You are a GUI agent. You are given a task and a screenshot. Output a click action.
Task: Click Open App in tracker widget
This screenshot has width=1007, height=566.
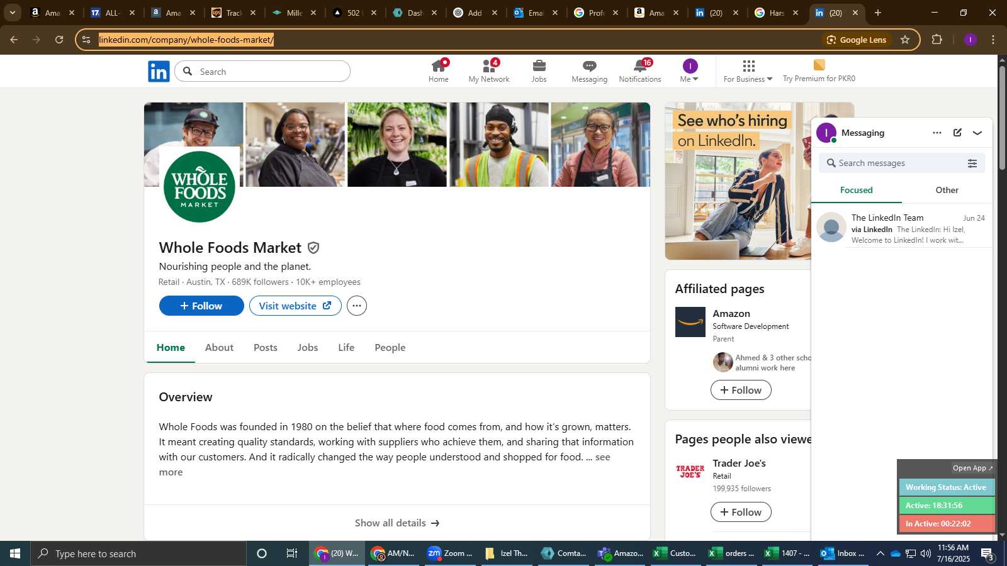point(972,468)
